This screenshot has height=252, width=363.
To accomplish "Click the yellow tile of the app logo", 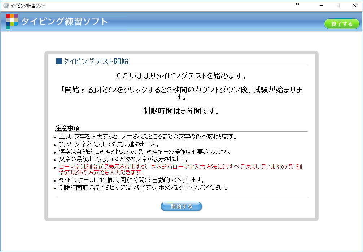I will click(x=12, y=16).
